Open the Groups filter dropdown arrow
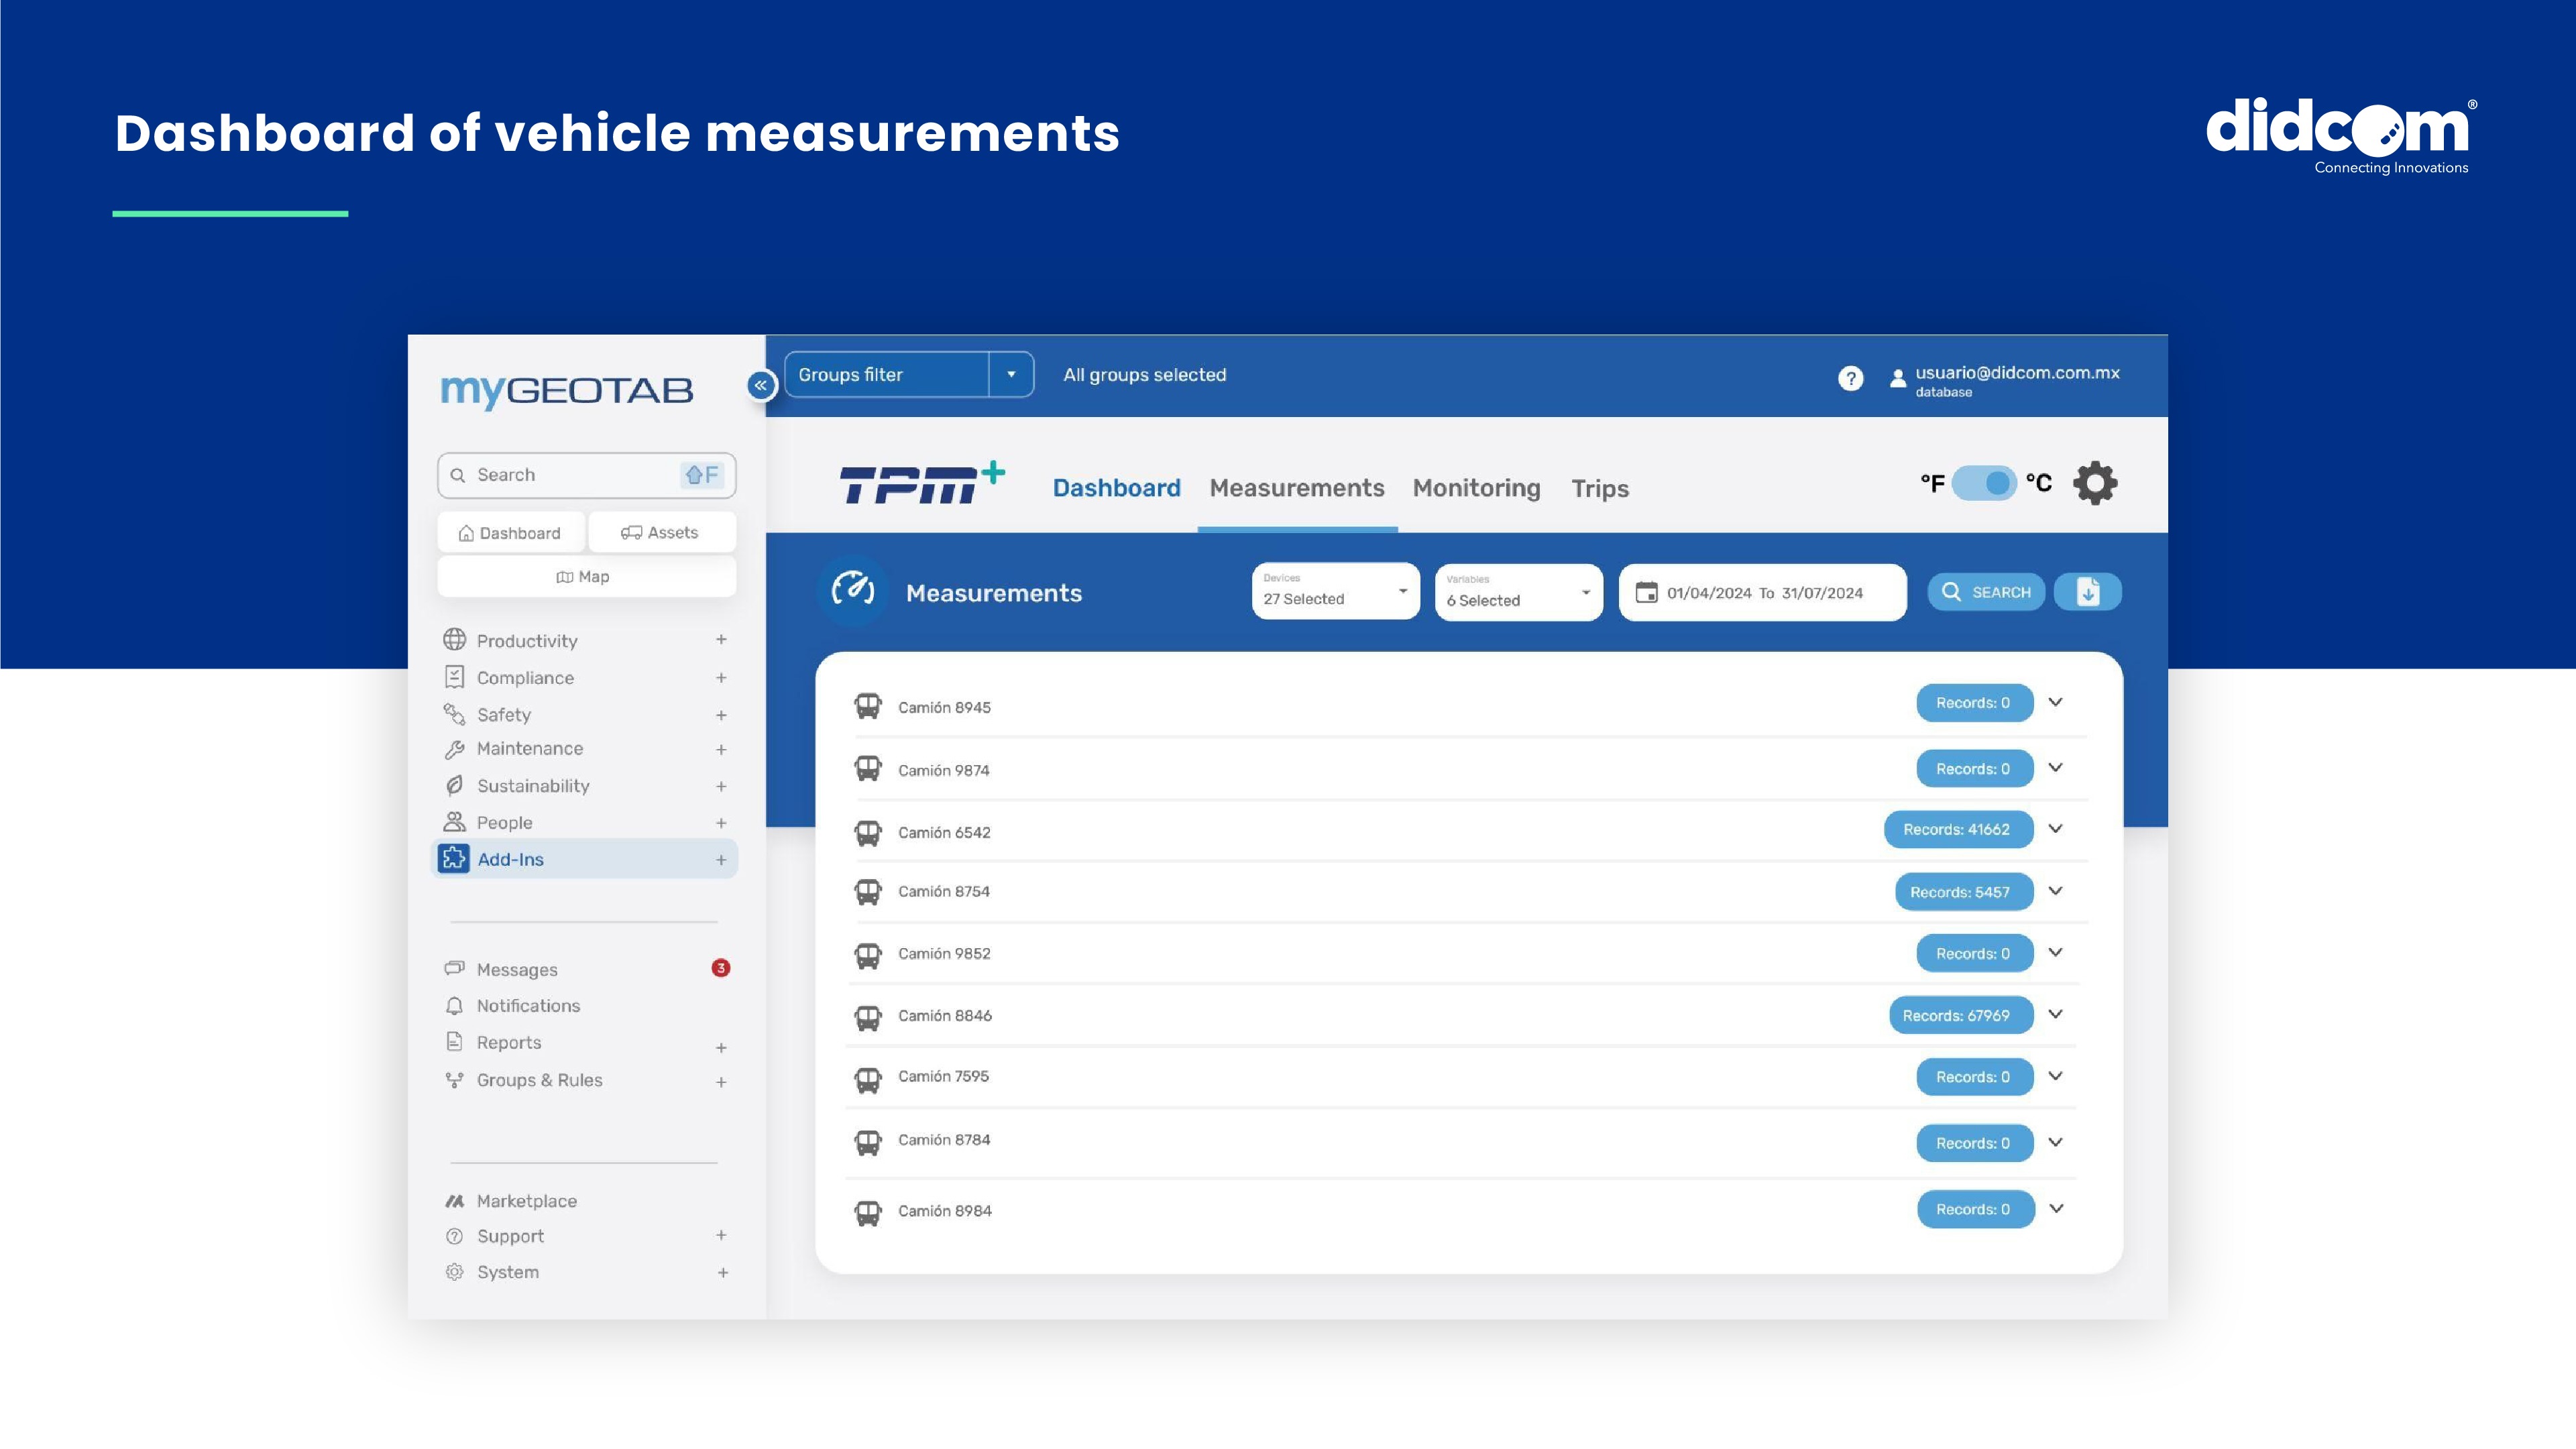The width and height of the screenshot is (2576, 1449). 1011,375
